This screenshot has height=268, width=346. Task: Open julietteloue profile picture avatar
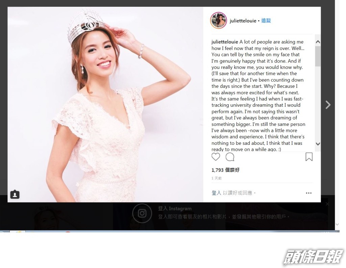(218, 21)
